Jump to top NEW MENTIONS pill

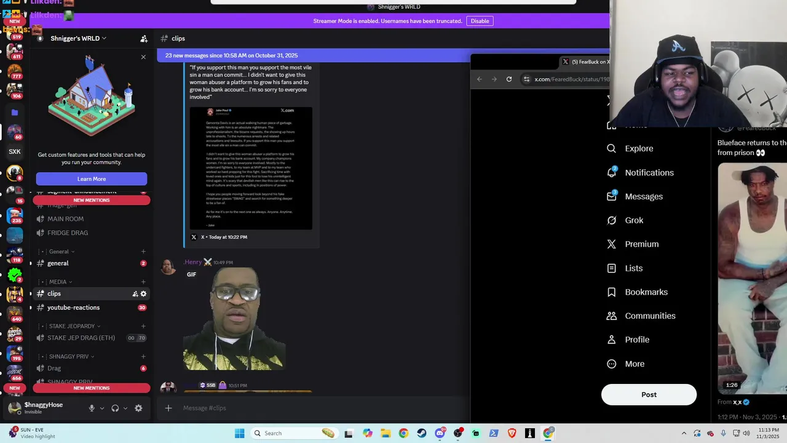(92, 200)
